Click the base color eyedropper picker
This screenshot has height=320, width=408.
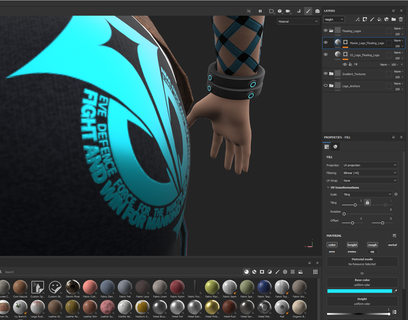[x=395, y=291]
